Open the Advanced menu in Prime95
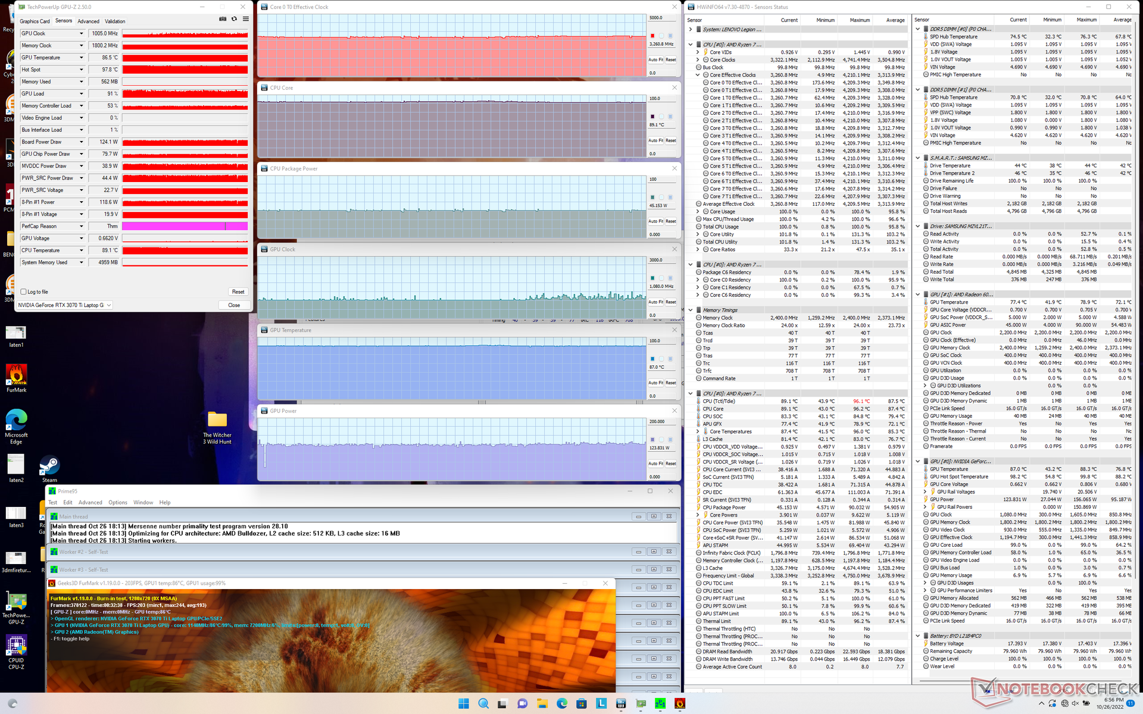This screenshot has height=714, width=1143. 90,503
